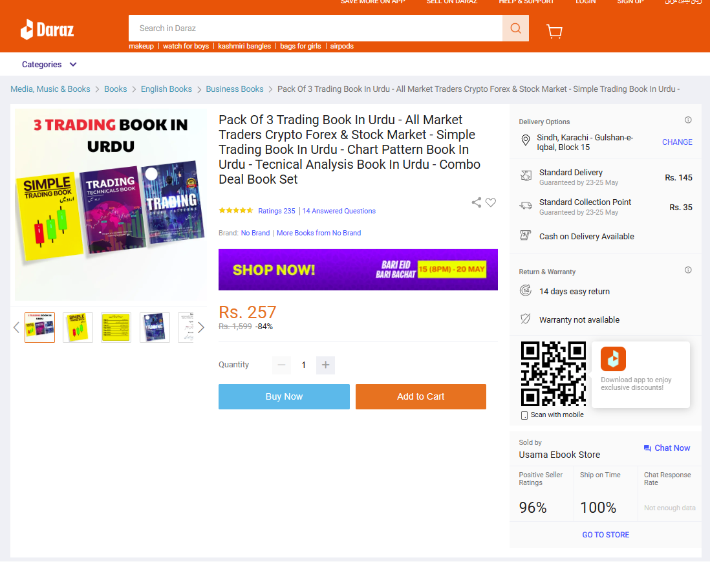This screenshot has height=562, width=710.
Task: Click the Daraz logo
Action: tap(47, 30)
